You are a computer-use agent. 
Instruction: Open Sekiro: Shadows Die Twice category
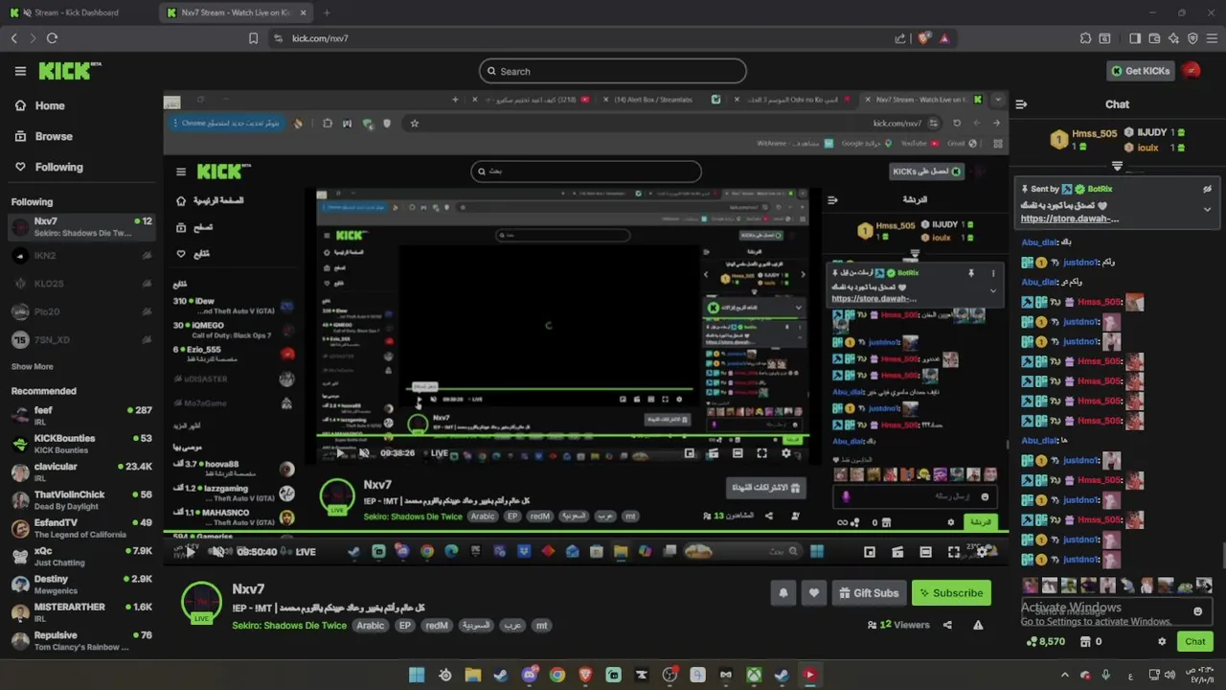coord(290,626)
